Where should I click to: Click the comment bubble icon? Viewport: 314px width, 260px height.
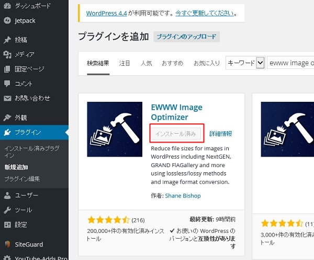(x=7, y=84)
